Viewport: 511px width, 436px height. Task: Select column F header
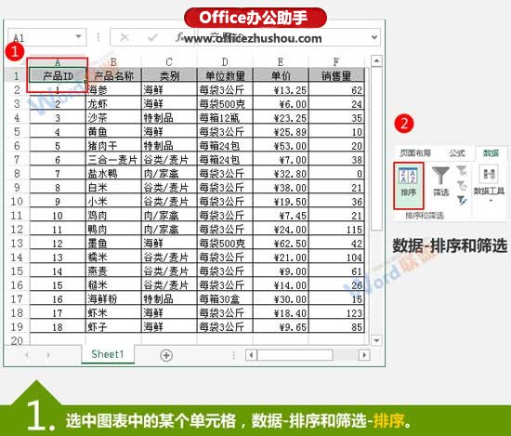[336, 62]
